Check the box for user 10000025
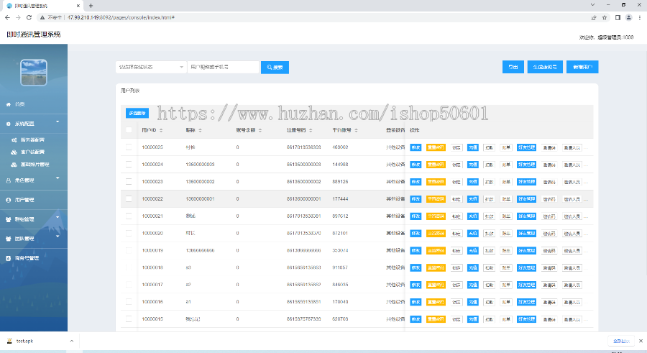Screen dimensions: 647x353 (x=129, y=147)
